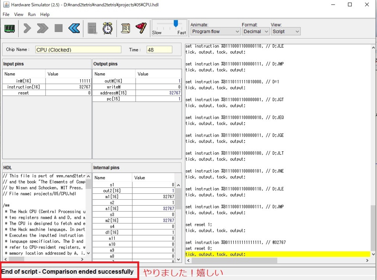Image resolution: width=377 pixels, height=280 pixels.
Task: Click the script panel's up scroll arrow
Action: coord(373,48)
